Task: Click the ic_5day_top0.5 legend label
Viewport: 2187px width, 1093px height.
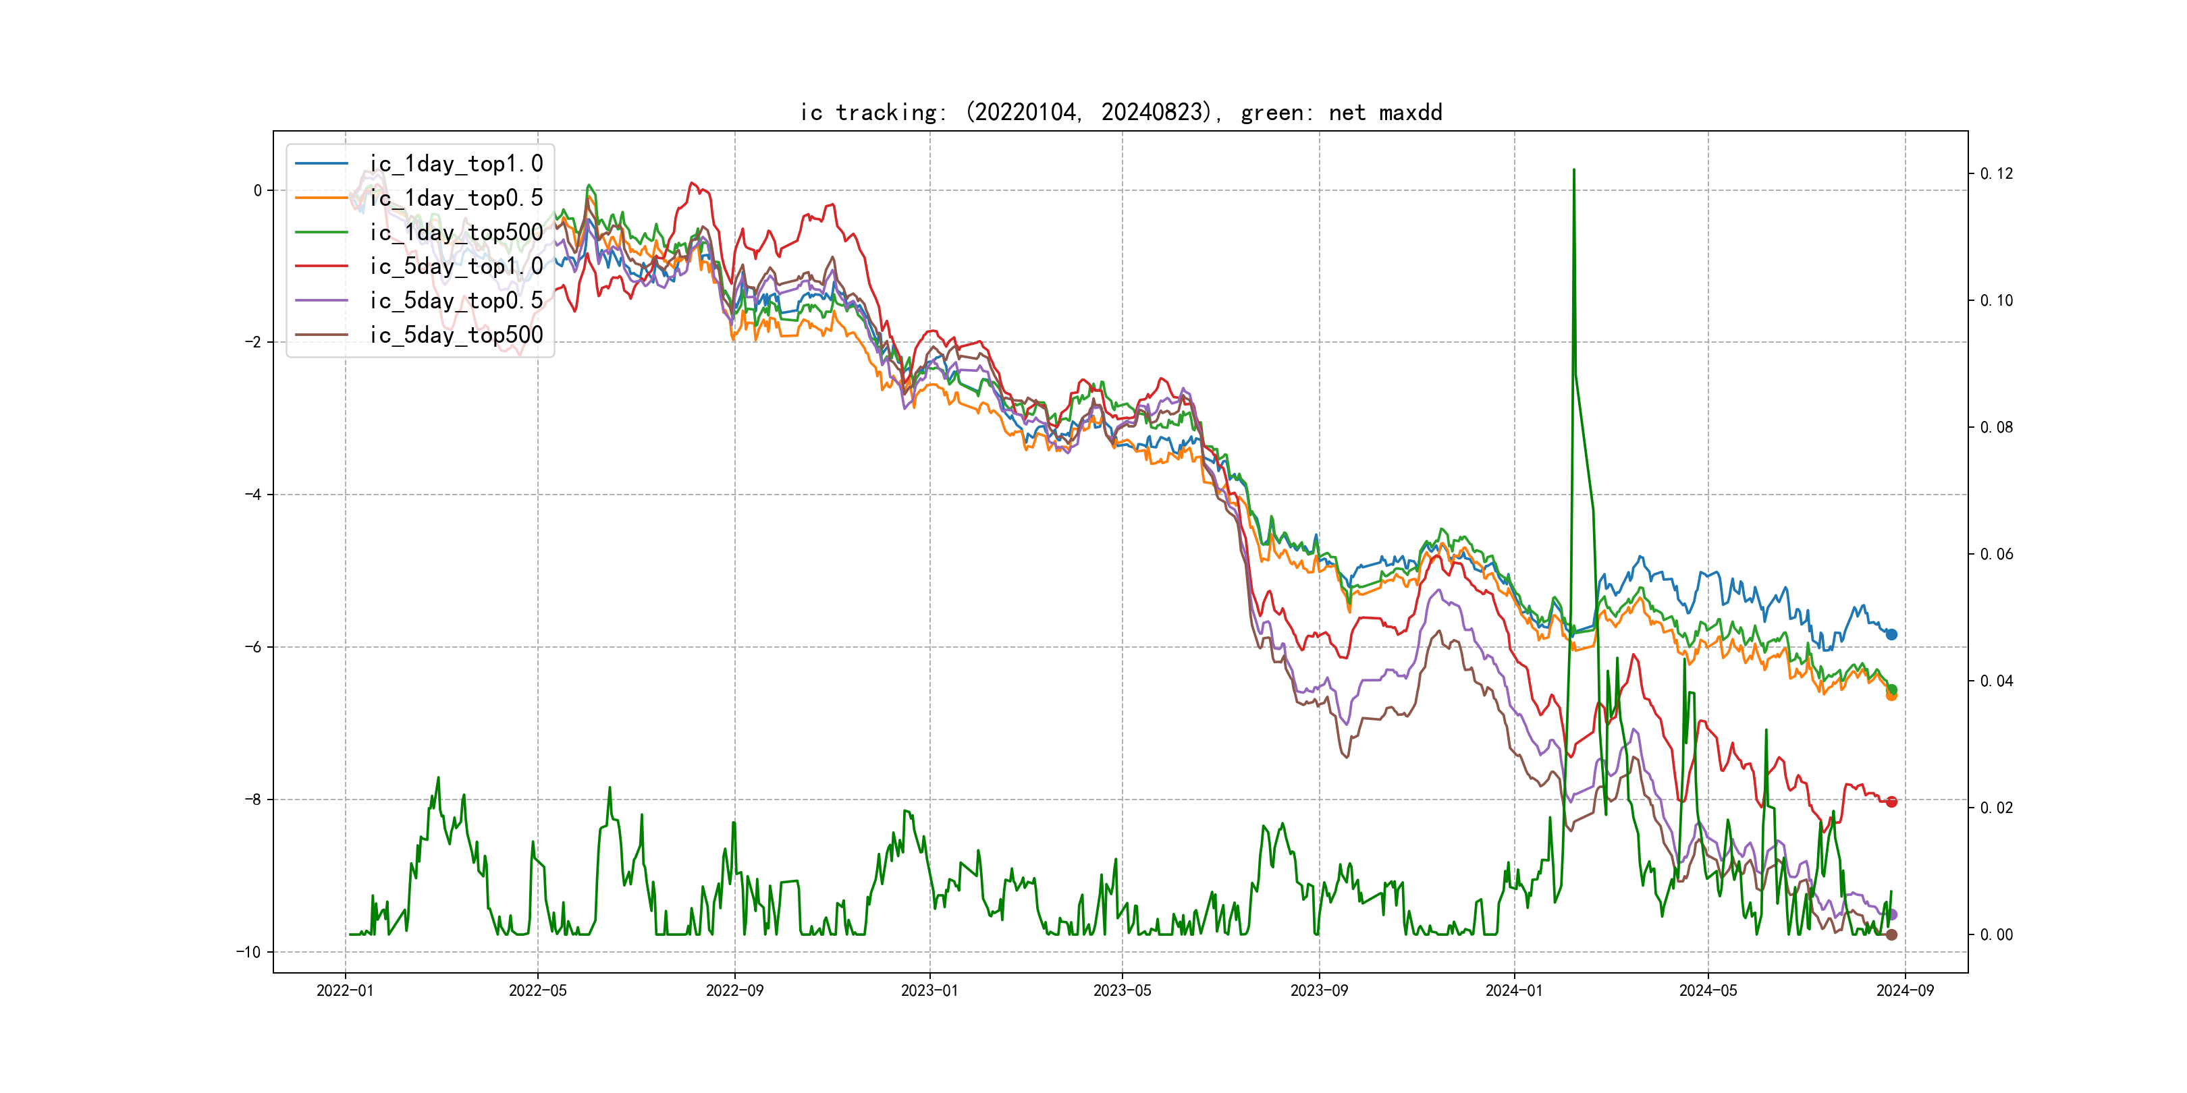Action: 456,300
